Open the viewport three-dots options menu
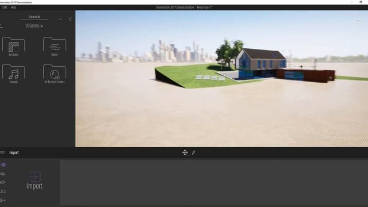 pyautogui.click(x=359, y=21)
